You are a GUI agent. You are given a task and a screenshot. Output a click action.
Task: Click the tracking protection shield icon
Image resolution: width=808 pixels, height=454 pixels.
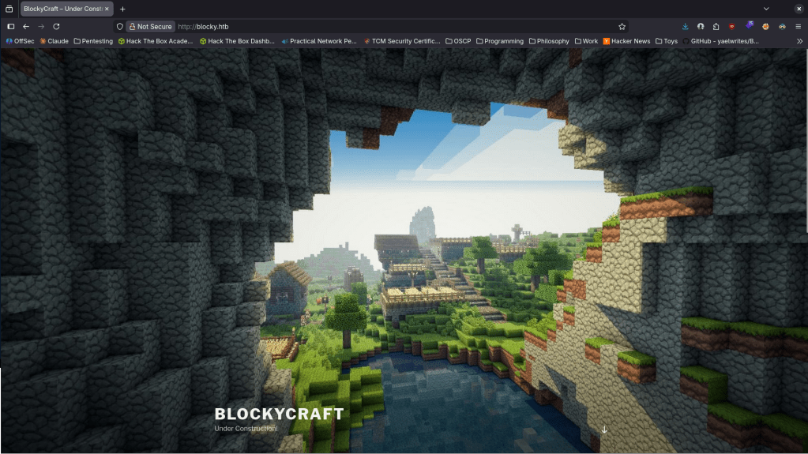coord(120,26)
